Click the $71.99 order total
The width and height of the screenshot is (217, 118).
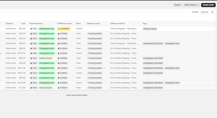[22, 88]
